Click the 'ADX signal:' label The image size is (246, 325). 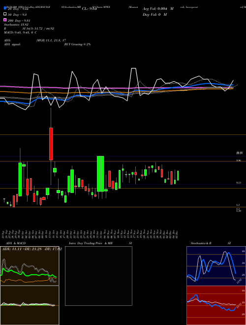click(x=12, y=44)
